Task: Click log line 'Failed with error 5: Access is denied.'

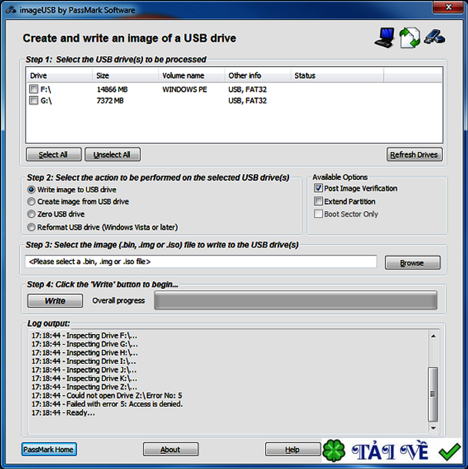Action: (x=107, y=404)
